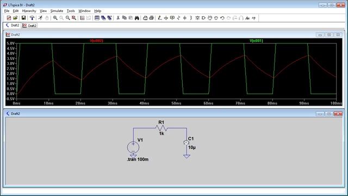
Task: Click the .tran 100m directive text
Action: coord(138,160)
